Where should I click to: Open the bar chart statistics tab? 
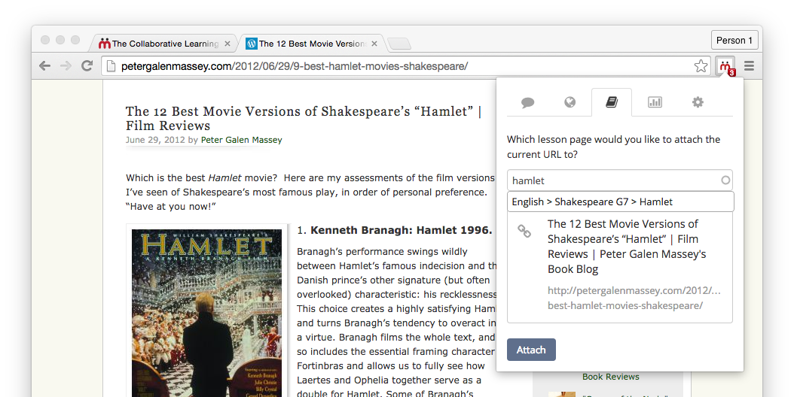655,103
